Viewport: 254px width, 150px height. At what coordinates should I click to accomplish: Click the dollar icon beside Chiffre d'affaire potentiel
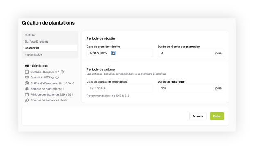pos(27,83)
